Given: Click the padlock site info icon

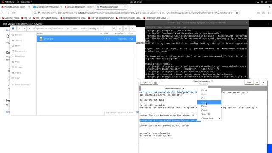Looking at the screenshot, I should point(39,13).
